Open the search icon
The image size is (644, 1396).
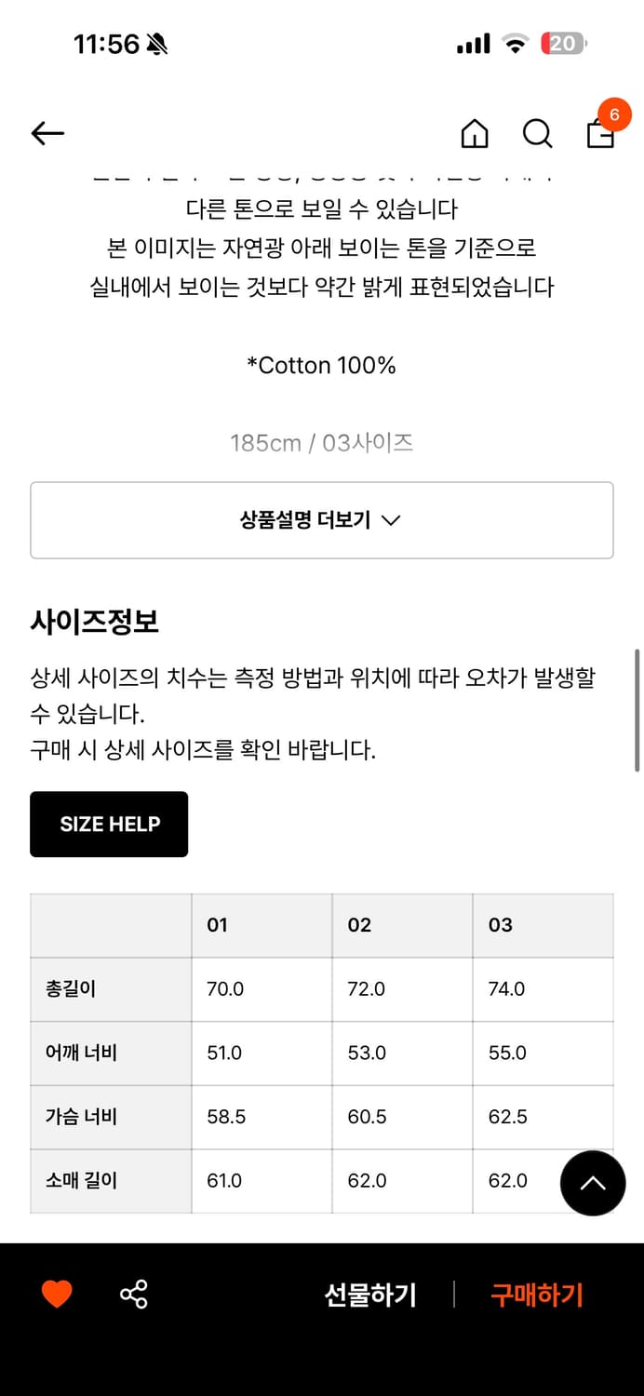click(x=538, y=134)
